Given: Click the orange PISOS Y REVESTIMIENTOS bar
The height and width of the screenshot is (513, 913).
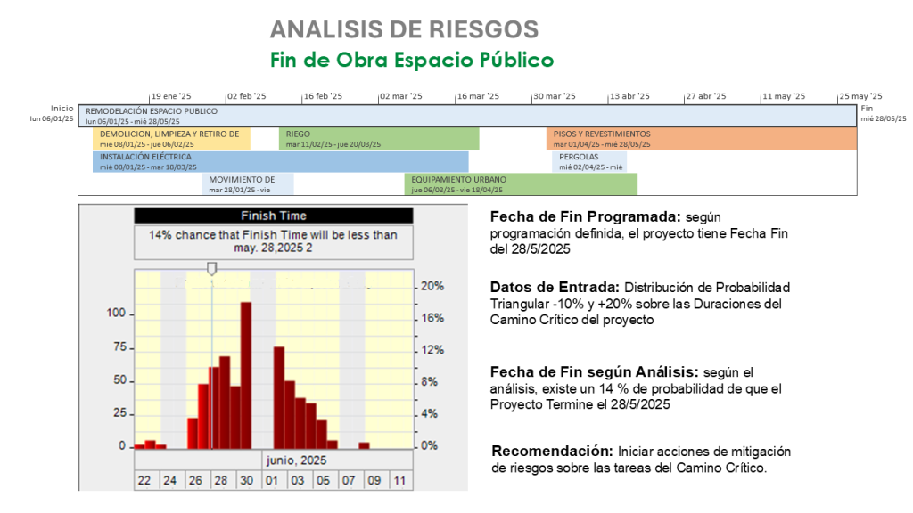Looking at the screenshot, I should (x=701, y=138).
